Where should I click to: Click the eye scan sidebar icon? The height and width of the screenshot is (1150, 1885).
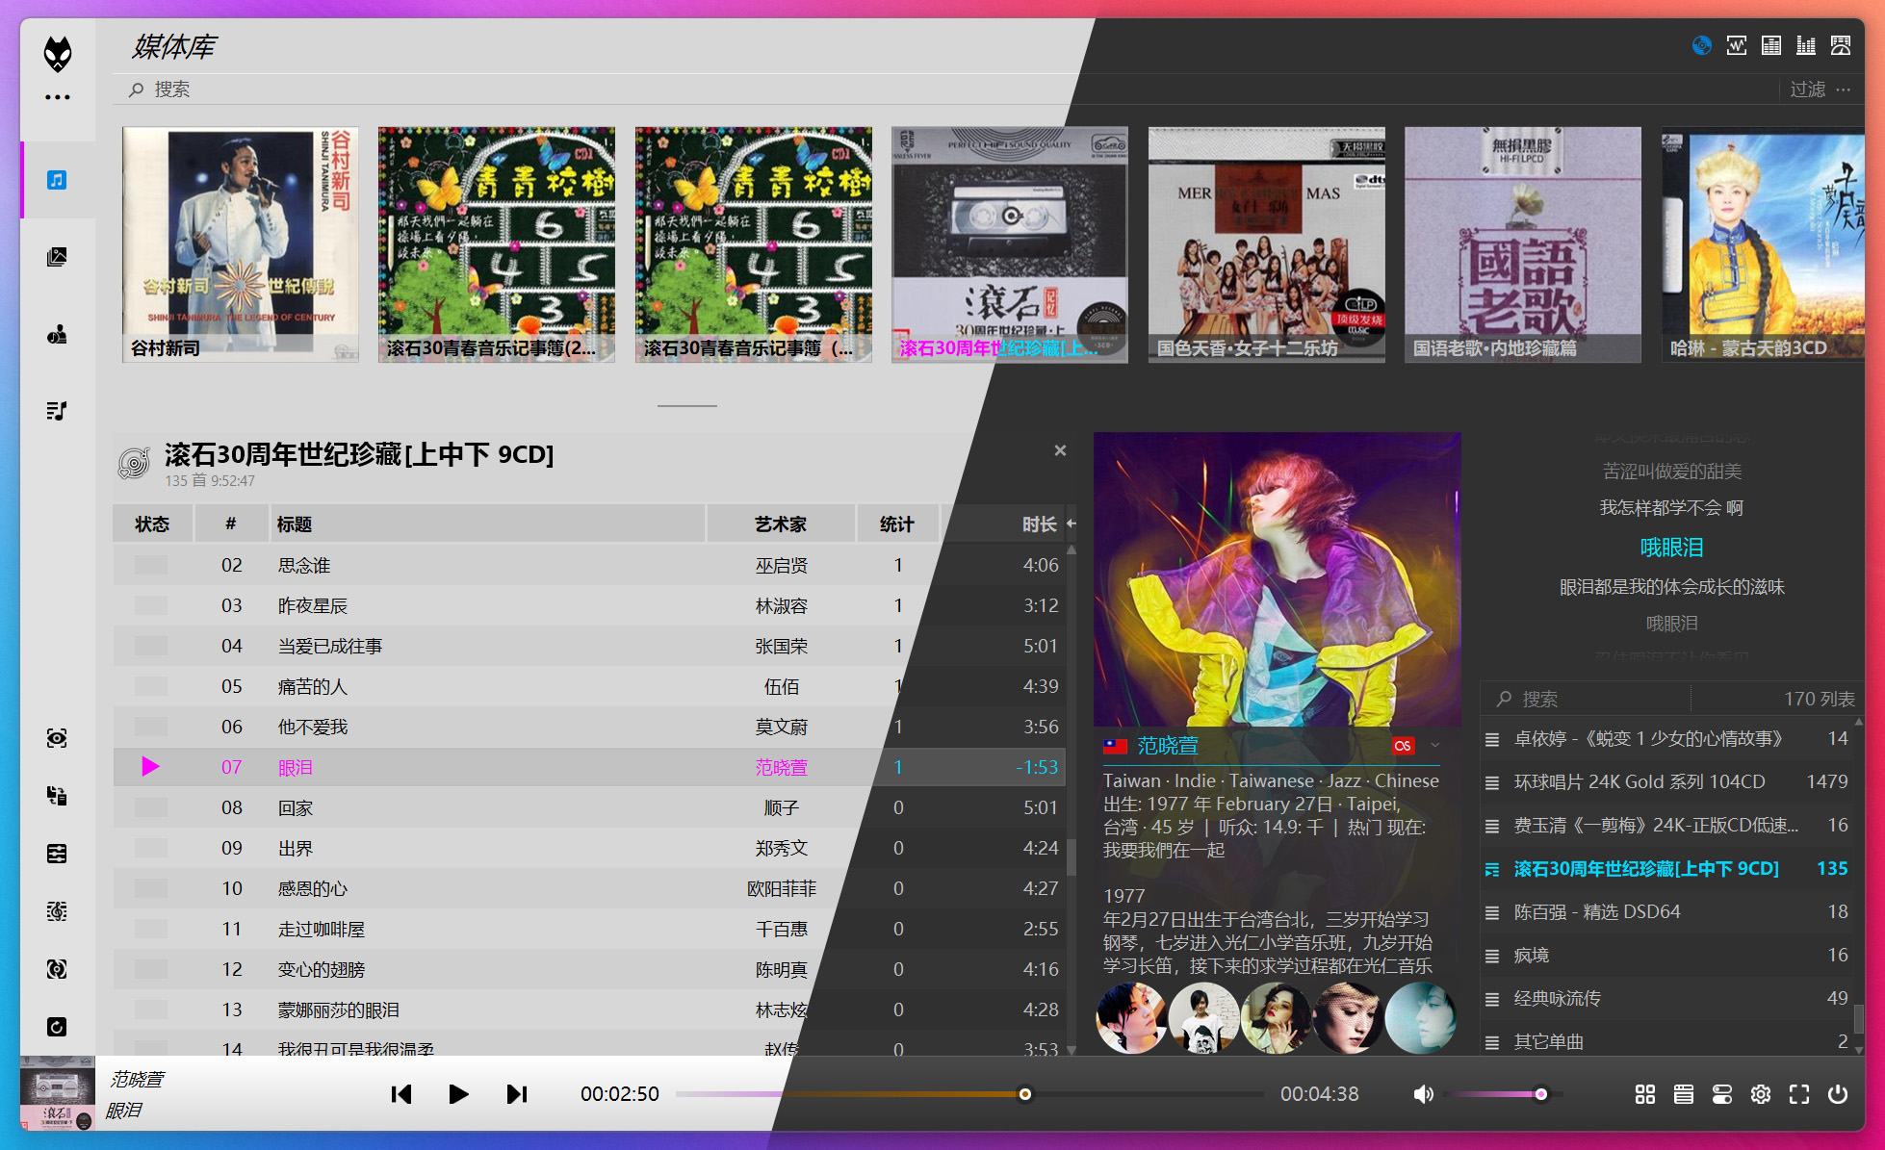tap(57, 738)
